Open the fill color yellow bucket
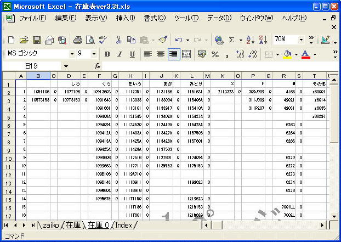This screenshot has height=242, width=341. (287, 54)
